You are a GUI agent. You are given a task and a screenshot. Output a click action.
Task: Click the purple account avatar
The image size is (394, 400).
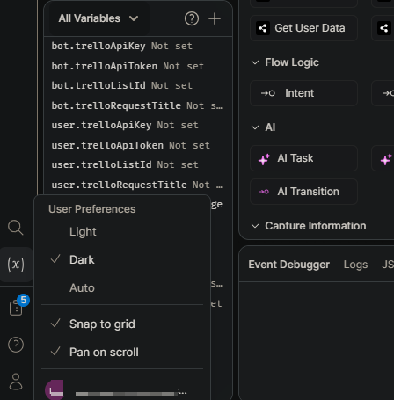55,389
